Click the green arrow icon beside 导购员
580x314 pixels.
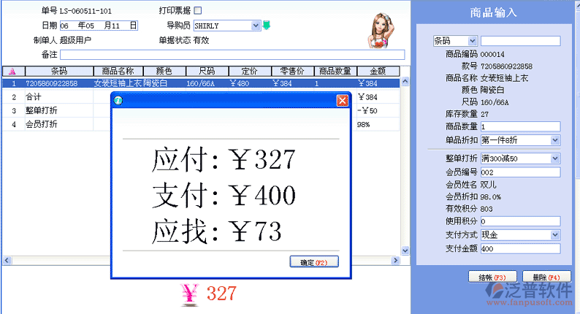(x=266, y=25)
